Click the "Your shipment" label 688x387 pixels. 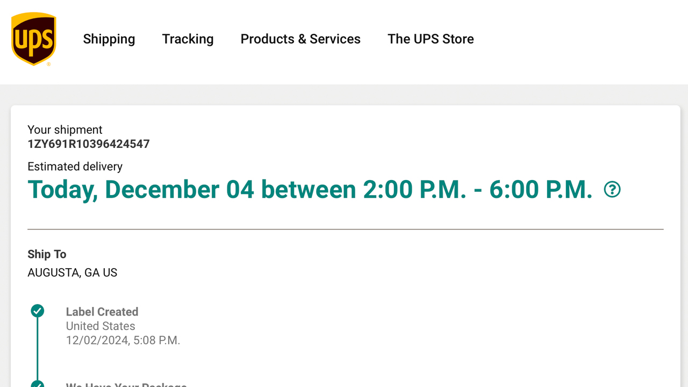pos(65,130)
